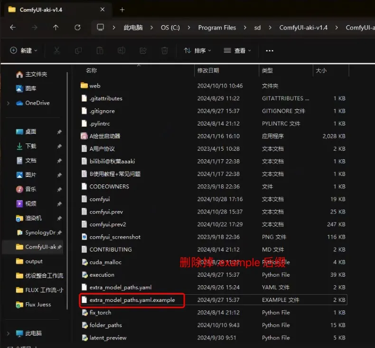
Task: Open 主文件夹 in sidebar
Action: tap(31, 75)
